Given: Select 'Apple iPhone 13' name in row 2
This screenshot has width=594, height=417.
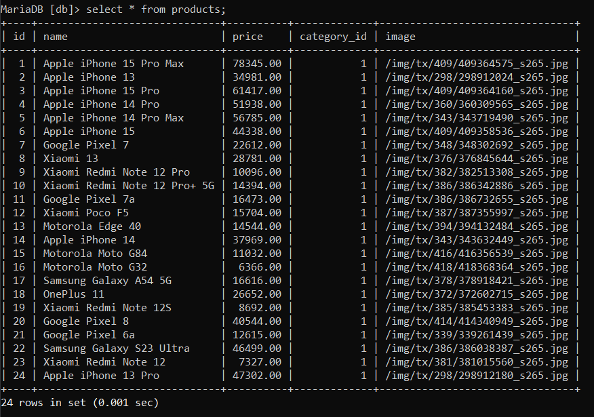Looking at the screenshot, I should click(x=89, y=77).
